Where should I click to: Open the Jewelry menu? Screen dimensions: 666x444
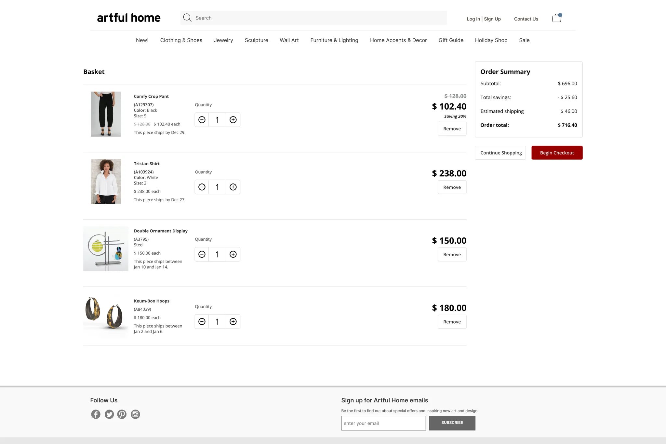click(223, 40)
